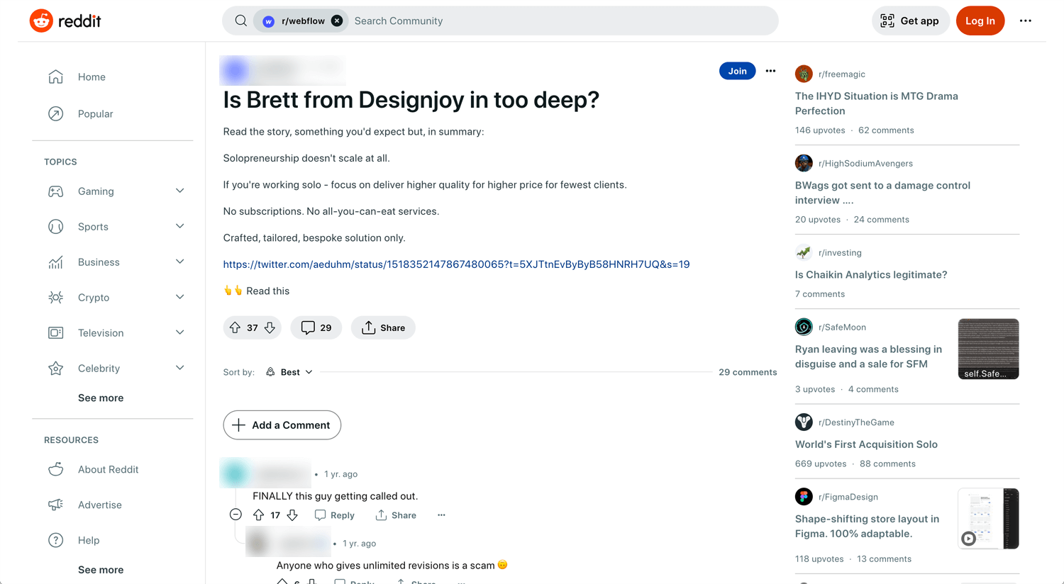Screen dimensions: 1064x584
Task: Open BWags damage control interview post
Action: click(882, 193)
